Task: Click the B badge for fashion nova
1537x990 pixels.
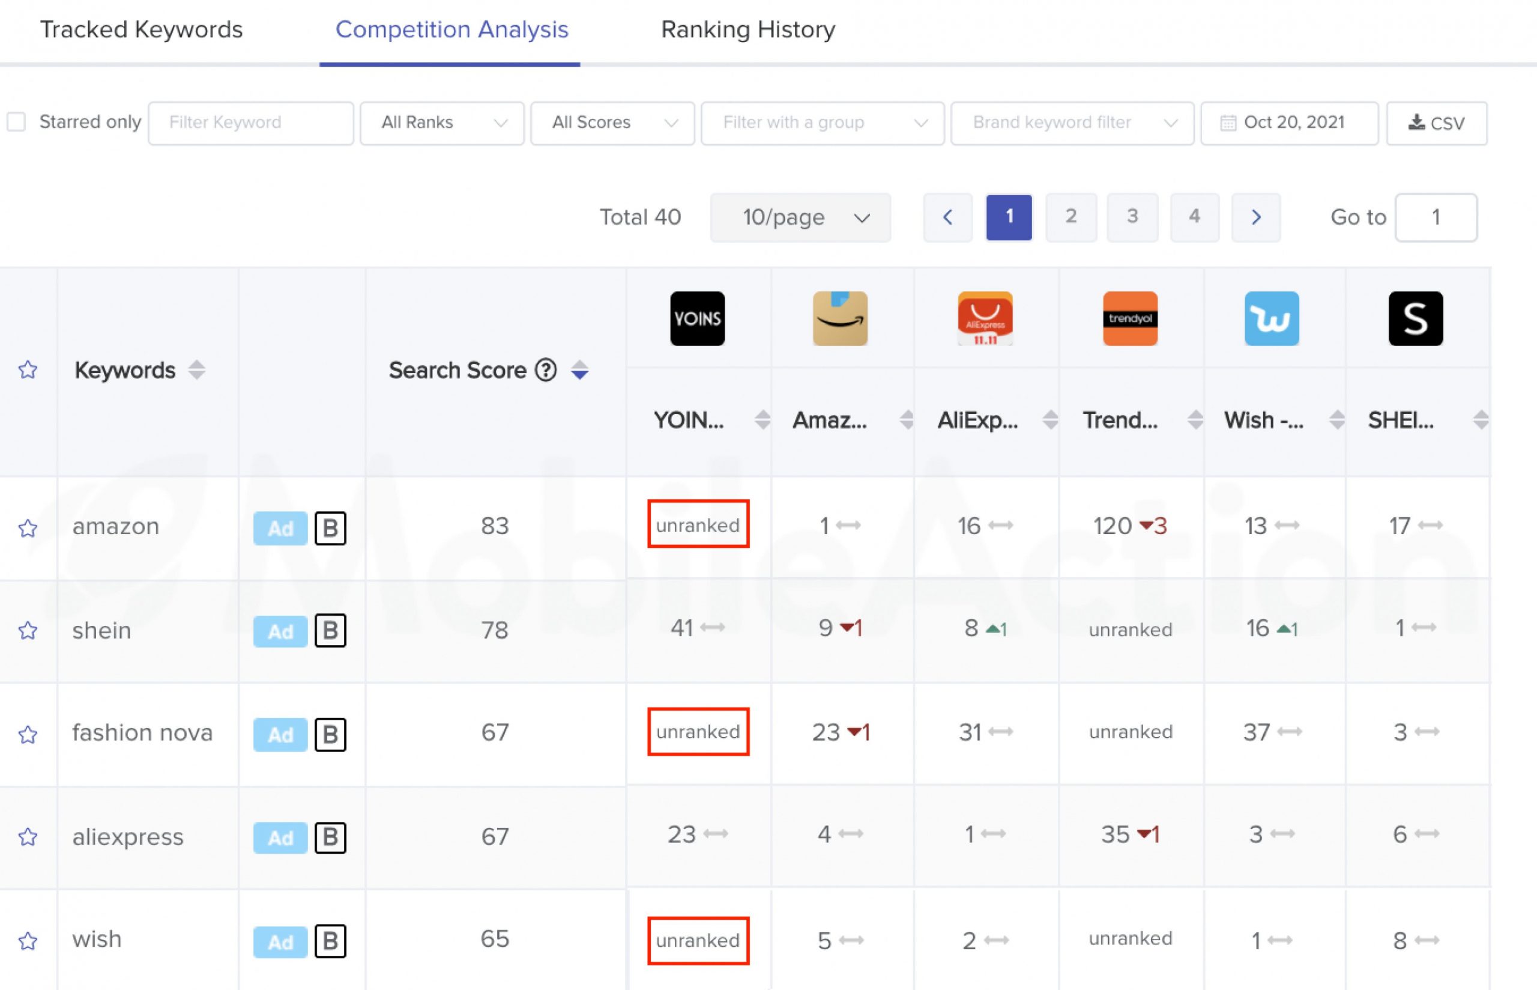Action: [x=330, y=734]
